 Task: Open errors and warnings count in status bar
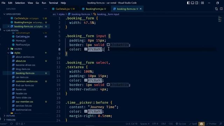click(x=20, y=124)
